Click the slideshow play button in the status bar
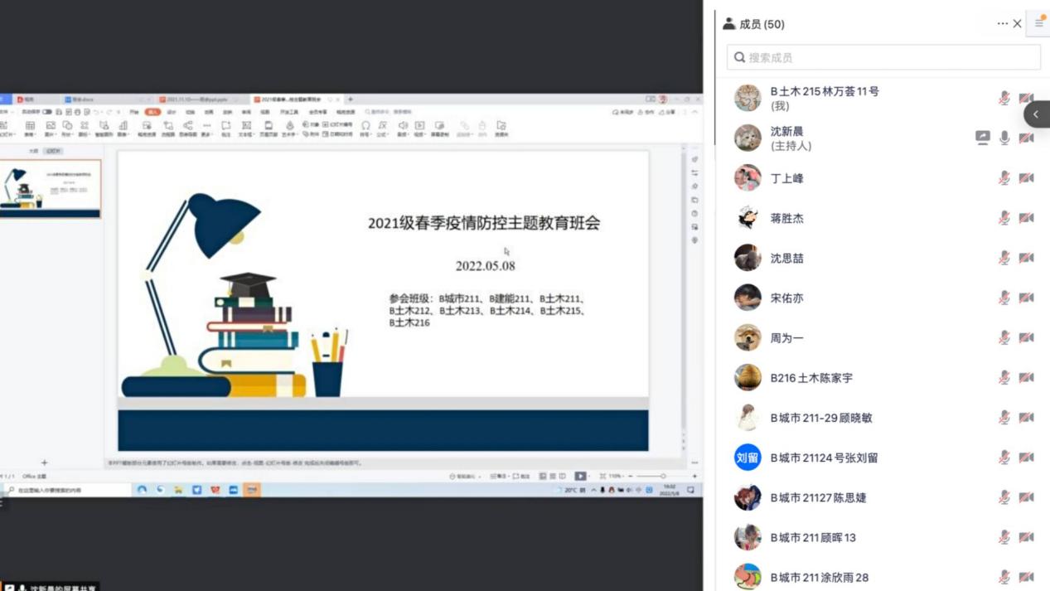This screenshot has width=1050, height=591. [580, 477]
